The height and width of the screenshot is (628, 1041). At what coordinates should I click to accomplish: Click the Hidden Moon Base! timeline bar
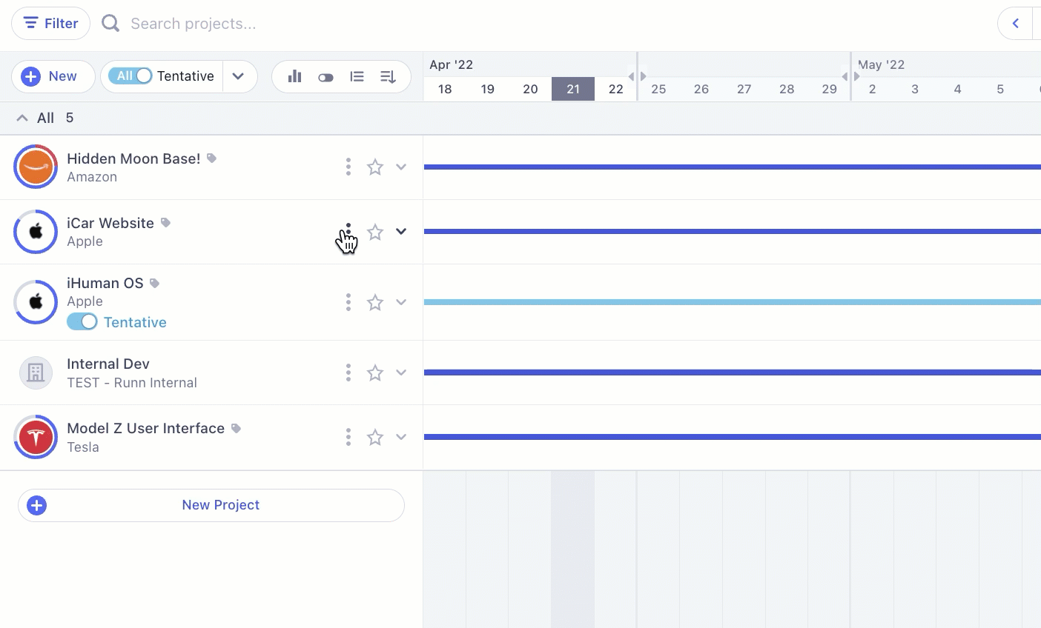(x=731, y=167)
